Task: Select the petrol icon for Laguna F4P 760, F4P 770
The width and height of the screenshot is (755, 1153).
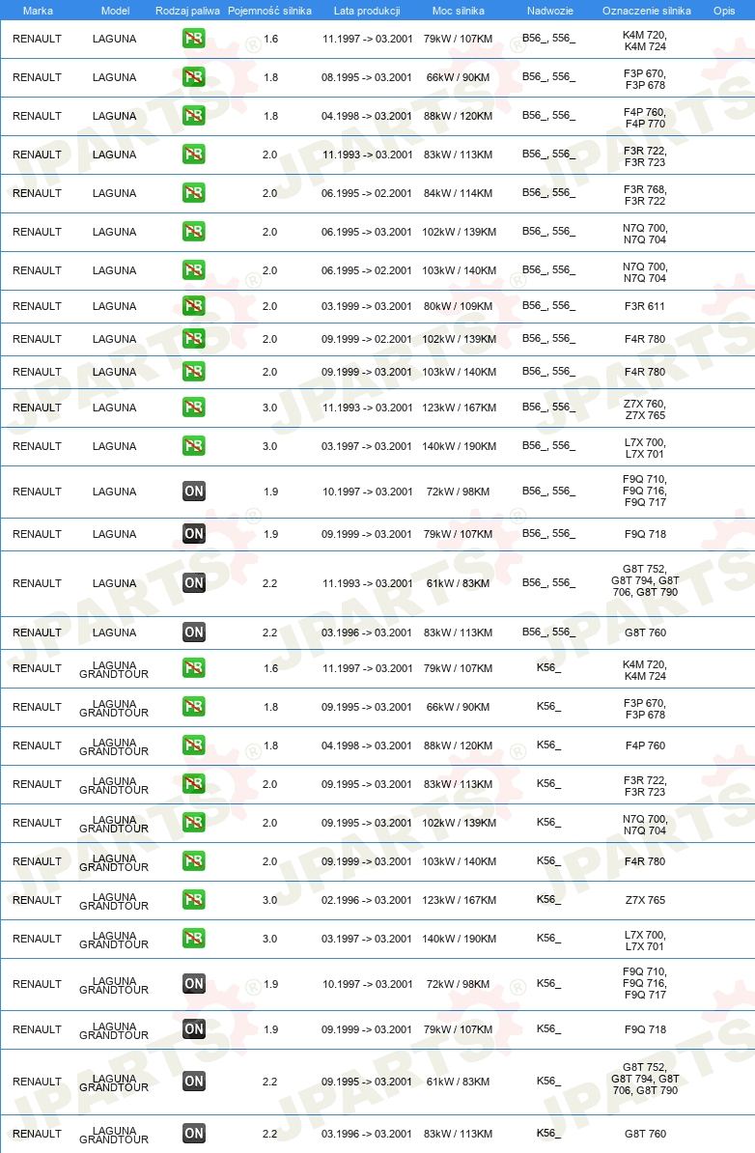Action: pyautogui.click(x=194, y=116)
